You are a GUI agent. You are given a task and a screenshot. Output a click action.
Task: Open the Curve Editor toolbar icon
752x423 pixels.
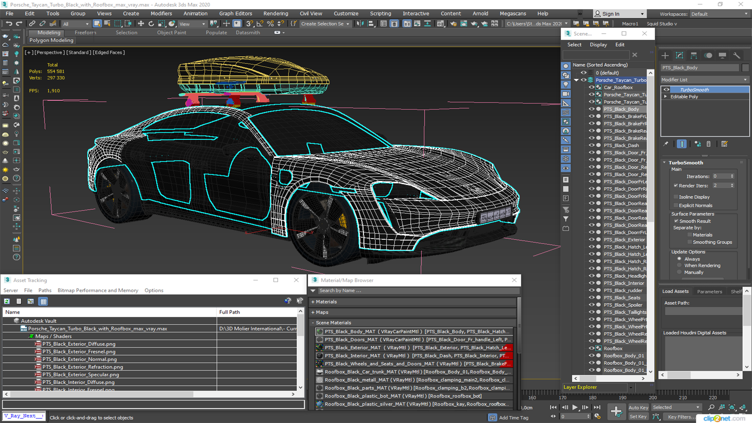point(417,23)
